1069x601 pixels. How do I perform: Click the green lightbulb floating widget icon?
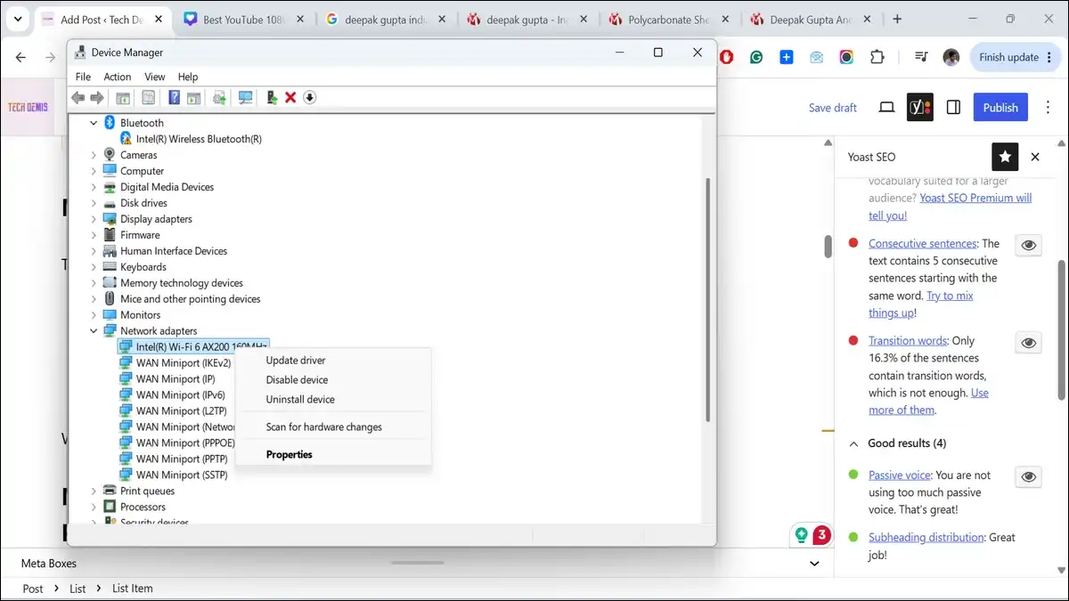tap(802, 535)
